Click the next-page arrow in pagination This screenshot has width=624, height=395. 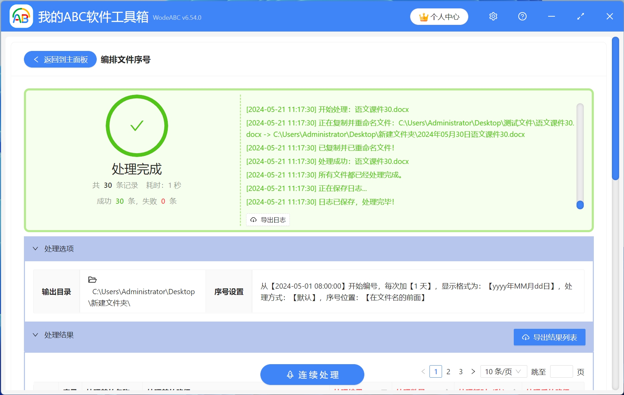(473, 371)
